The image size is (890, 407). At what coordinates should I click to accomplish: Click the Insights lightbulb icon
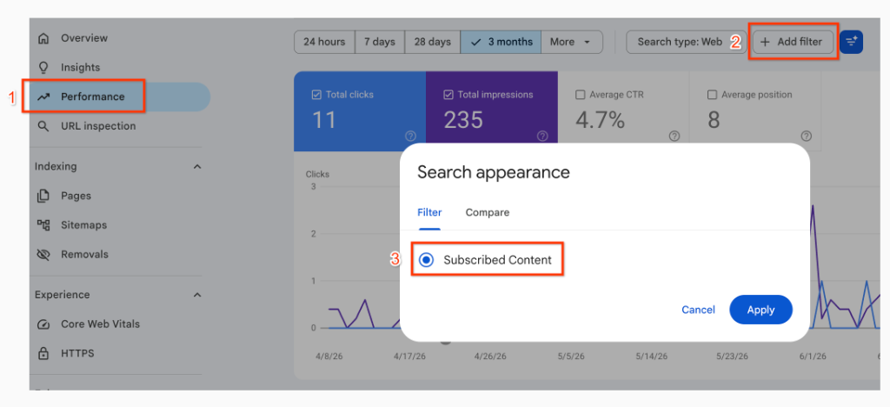coord(43,68)
